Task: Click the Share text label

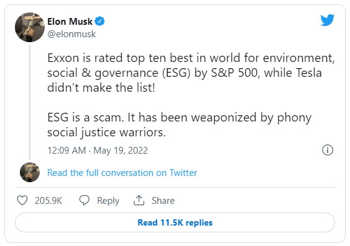Action: (x=163, y=201)
